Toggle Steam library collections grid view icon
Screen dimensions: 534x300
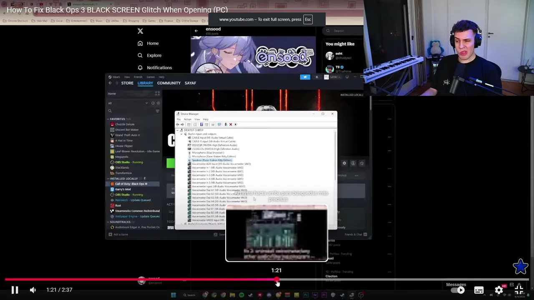pyautogui.click(x=157, y=94)
